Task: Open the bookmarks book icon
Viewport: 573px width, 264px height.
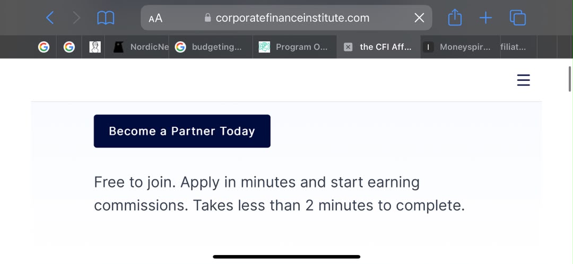Action: tap(106, 17)
